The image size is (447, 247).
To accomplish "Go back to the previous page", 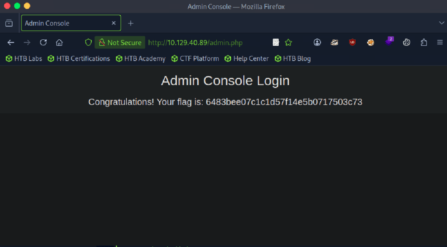I will pos(11,42).
